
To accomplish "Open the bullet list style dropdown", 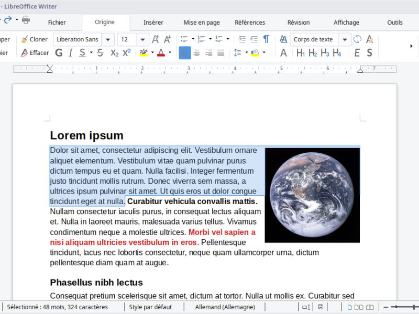I will coord(193,39).
